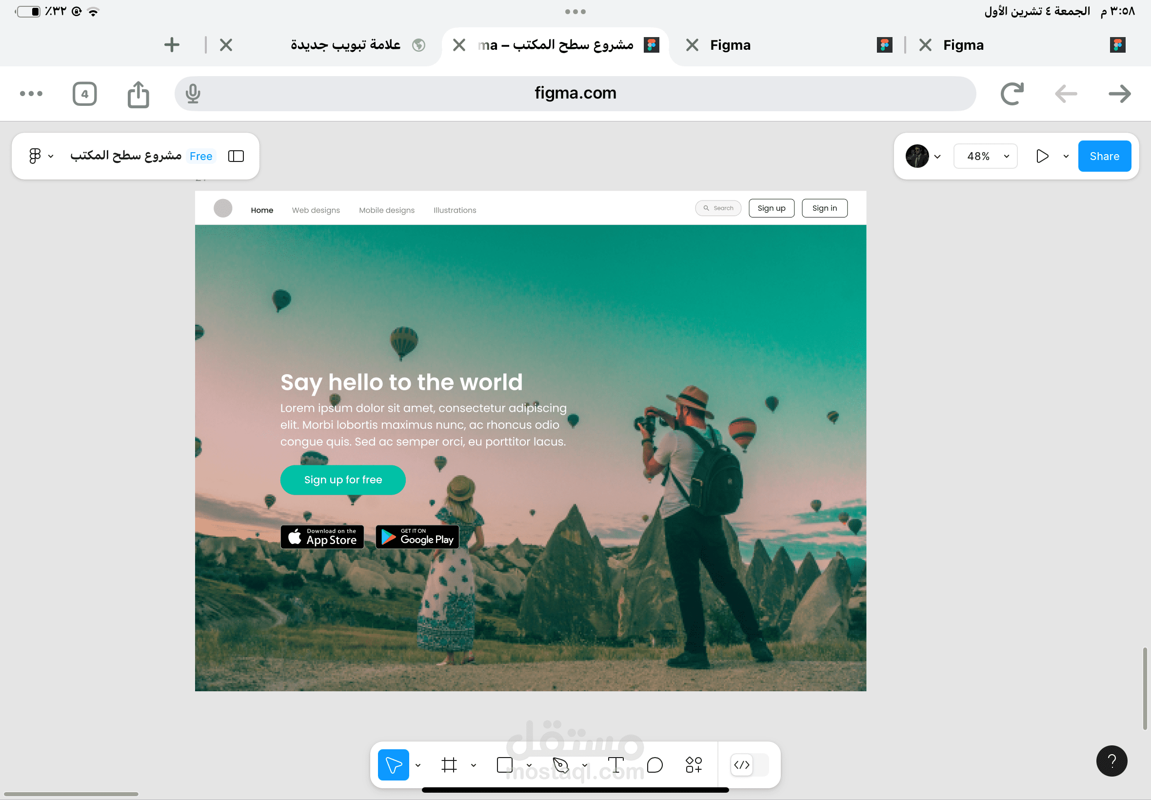Viewport: 1151px width, 800px height.
Task: Select the Text tool
Action: (x=615, y=765)
